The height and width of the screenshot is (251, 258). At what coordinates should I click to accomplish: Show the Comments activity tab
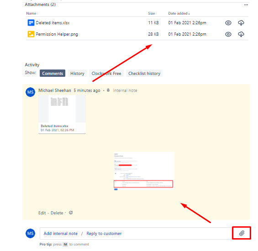pos(53,73)
